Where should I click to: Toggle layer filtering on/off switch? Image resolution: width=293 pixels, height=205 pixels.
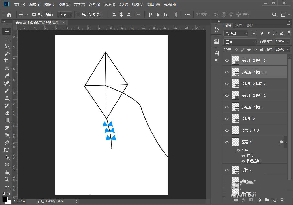click(x=289, y=33)
